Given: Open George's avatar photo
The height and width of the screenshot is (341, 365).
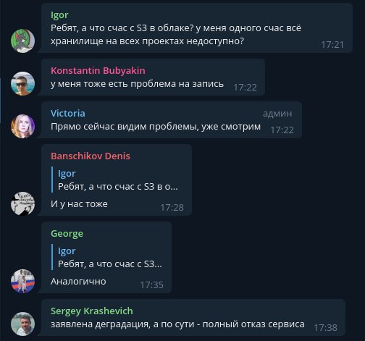Looking at the screenshot, I should pos(22,281).
